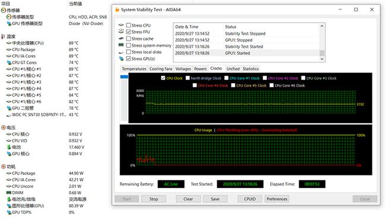Enable the Stress local disks checkbox
The width and height of the screenshot is (386, 220).
tap(128, 52)
